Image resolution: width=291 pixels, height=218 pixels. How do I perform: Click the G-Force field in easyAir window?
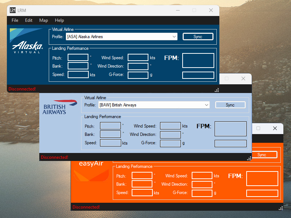point(202,193)
